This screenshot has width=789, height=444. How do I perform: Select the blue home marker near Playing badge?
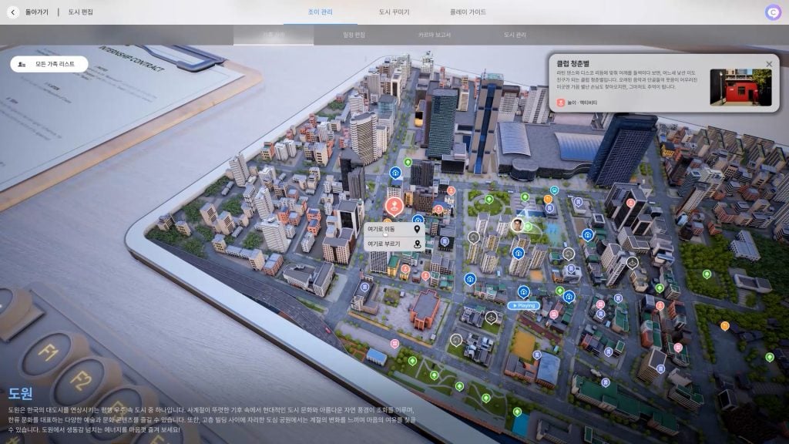[522, 293]
